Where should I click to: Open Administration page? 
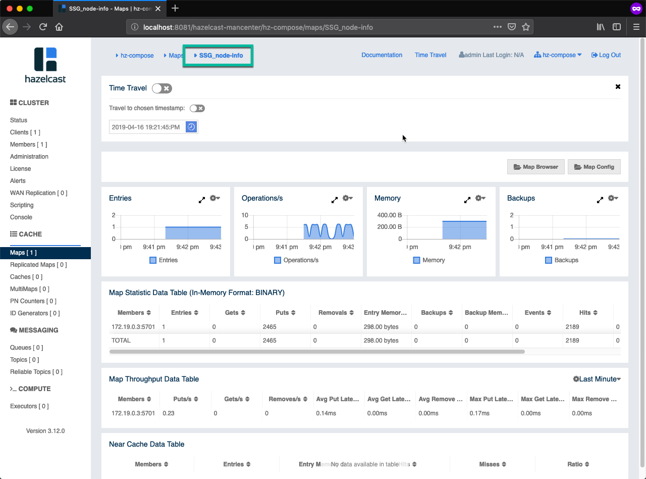click(29, 157)
